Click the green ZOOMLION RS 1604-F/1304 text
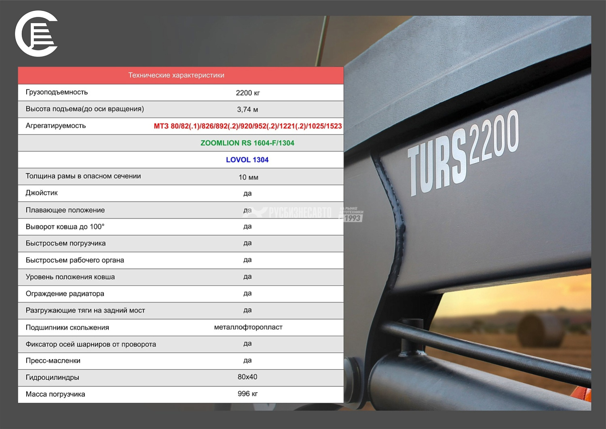The image size is (606, 429). point(247,143)
